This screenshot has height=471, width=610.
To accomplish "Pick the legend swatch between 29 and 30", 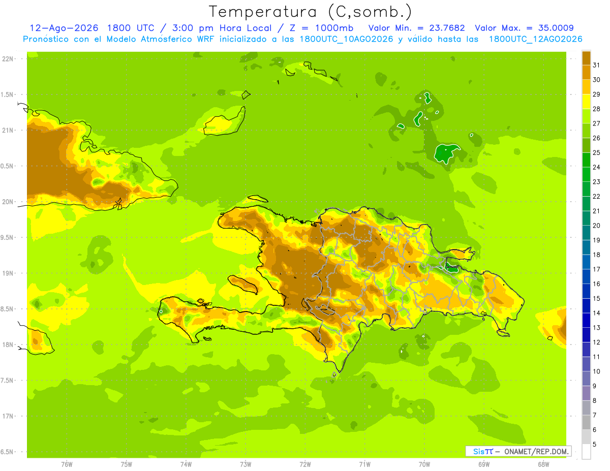I will coord(586,87).
